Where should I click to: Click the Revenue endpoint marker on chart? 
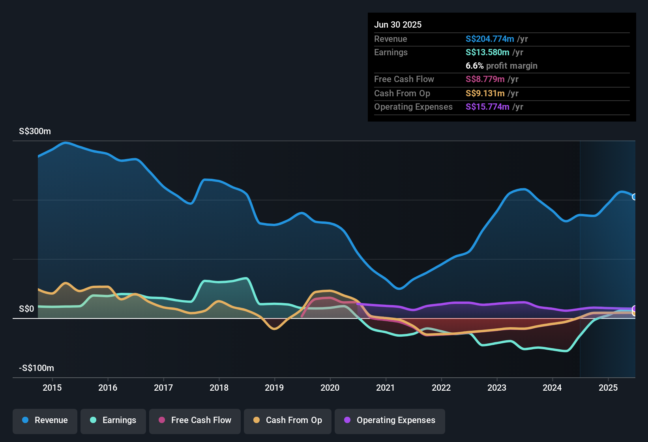pos(635,197)
